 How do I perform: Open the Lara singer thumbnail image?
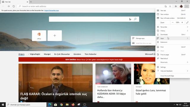[145, 74]
